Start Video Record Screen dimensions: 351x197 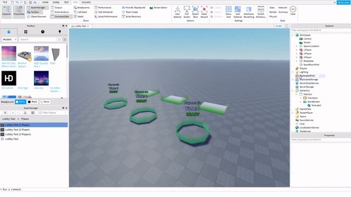point(204,12)
